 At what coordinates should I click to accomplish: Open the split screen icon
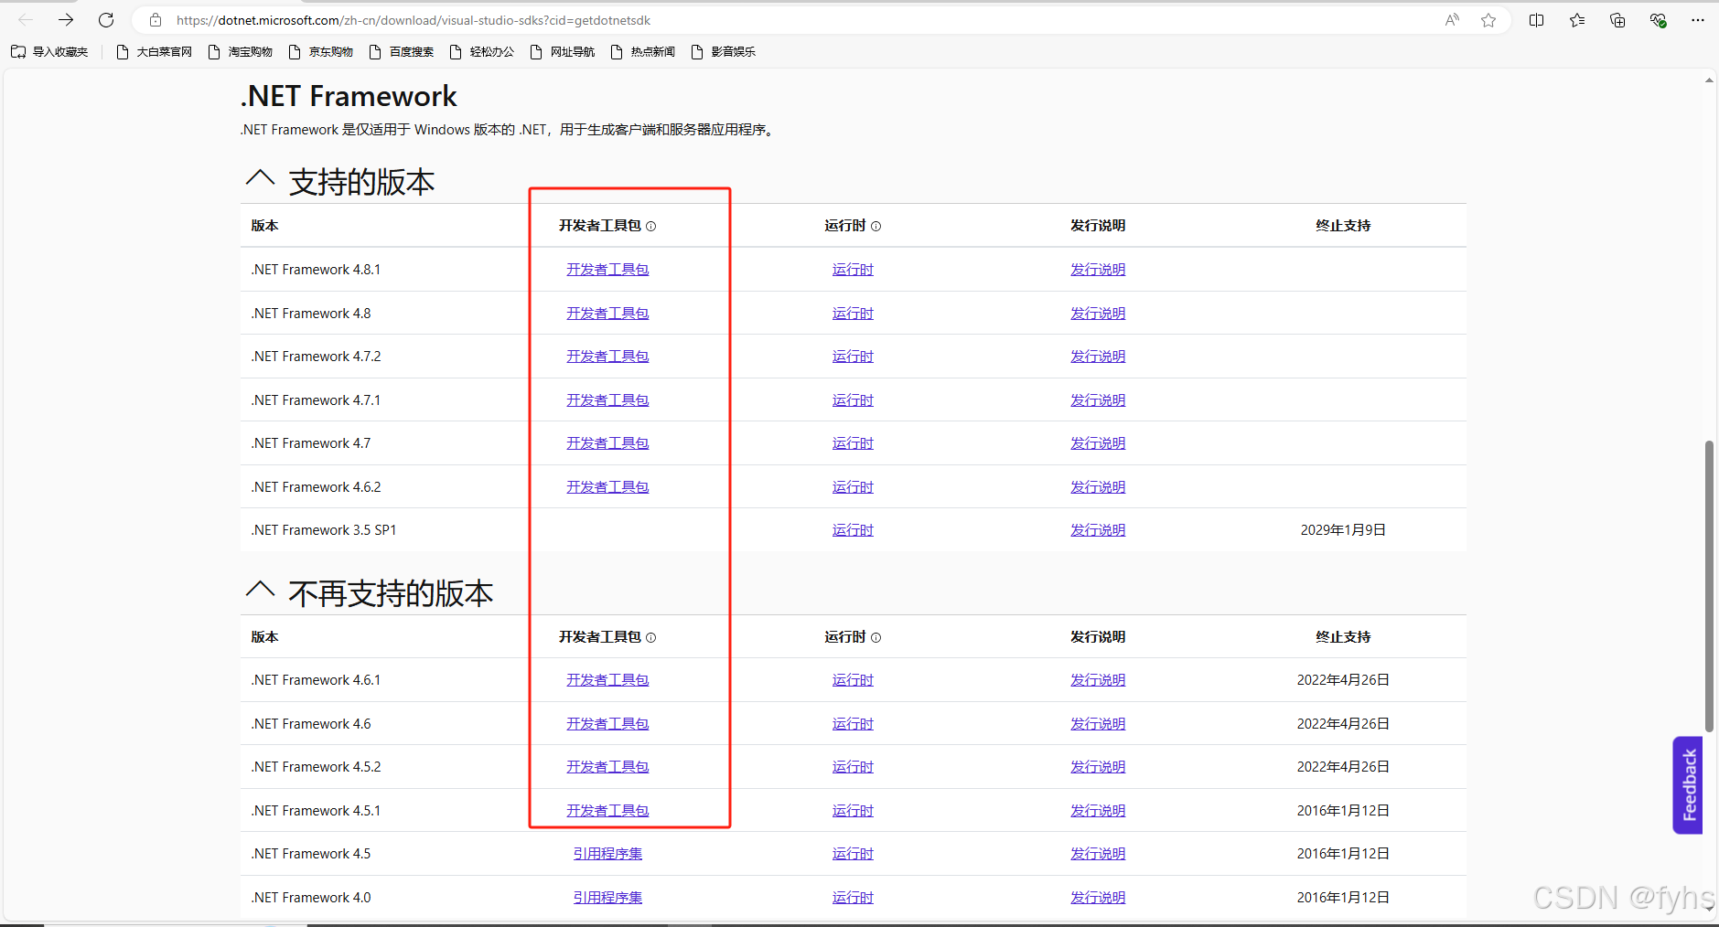point(1537,20)
